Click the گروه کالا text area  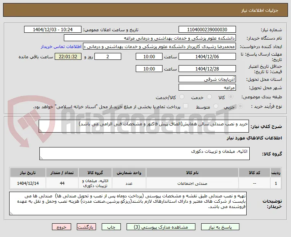(x=145, y=154)
